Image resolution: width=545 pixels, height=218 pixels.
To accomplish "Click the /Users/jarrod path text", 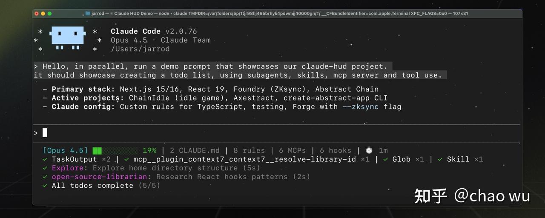I will coord(140,49).
